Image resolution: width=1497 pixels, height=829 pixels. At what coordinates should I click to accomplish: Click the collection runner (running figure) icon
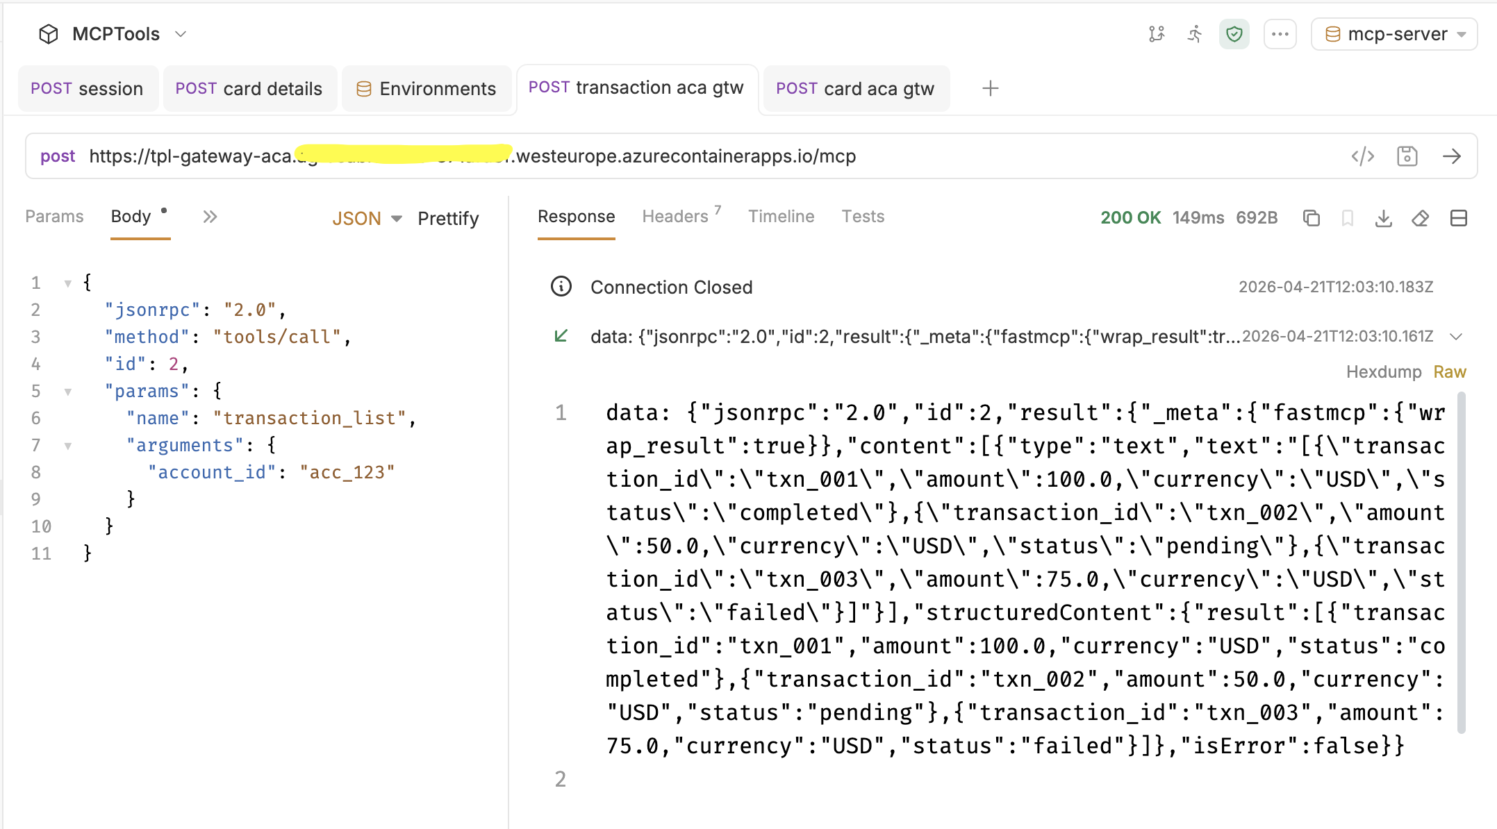click(x=1195, y=34)
